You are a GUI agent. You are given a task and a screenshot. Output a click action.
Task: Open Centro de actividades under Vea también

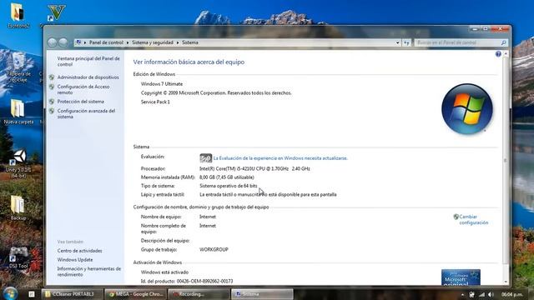80,251
